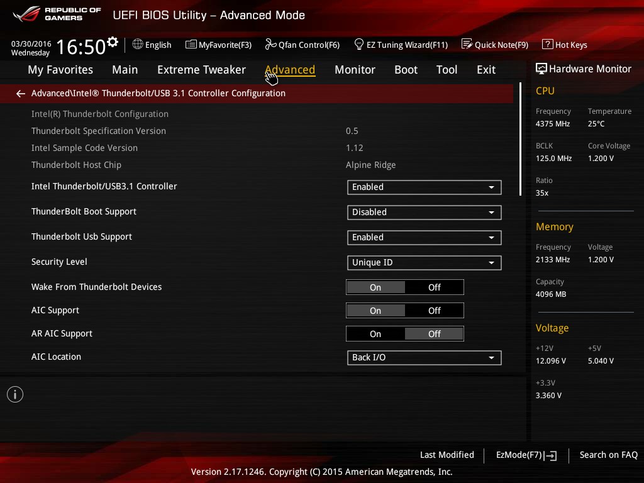The image size is (644, 483).
Task: Click the globe language icon
Action: (x=138, y=44)
